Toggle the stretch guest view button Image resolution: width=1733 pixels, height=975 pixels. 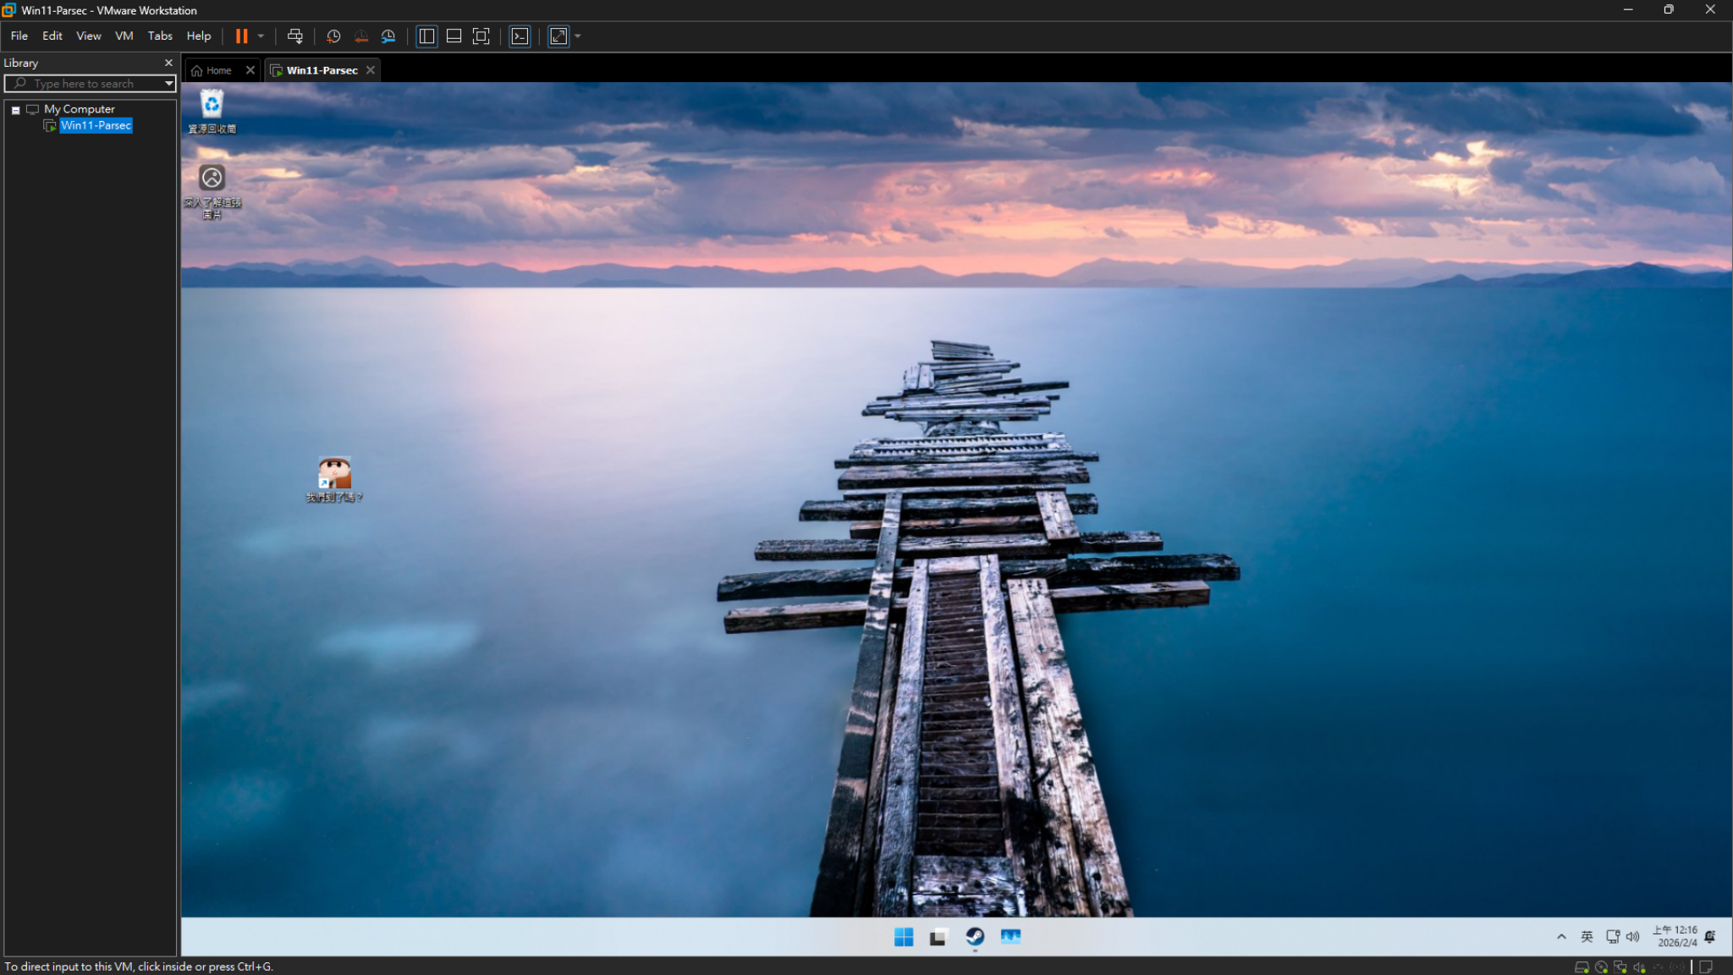click(558, 36)
